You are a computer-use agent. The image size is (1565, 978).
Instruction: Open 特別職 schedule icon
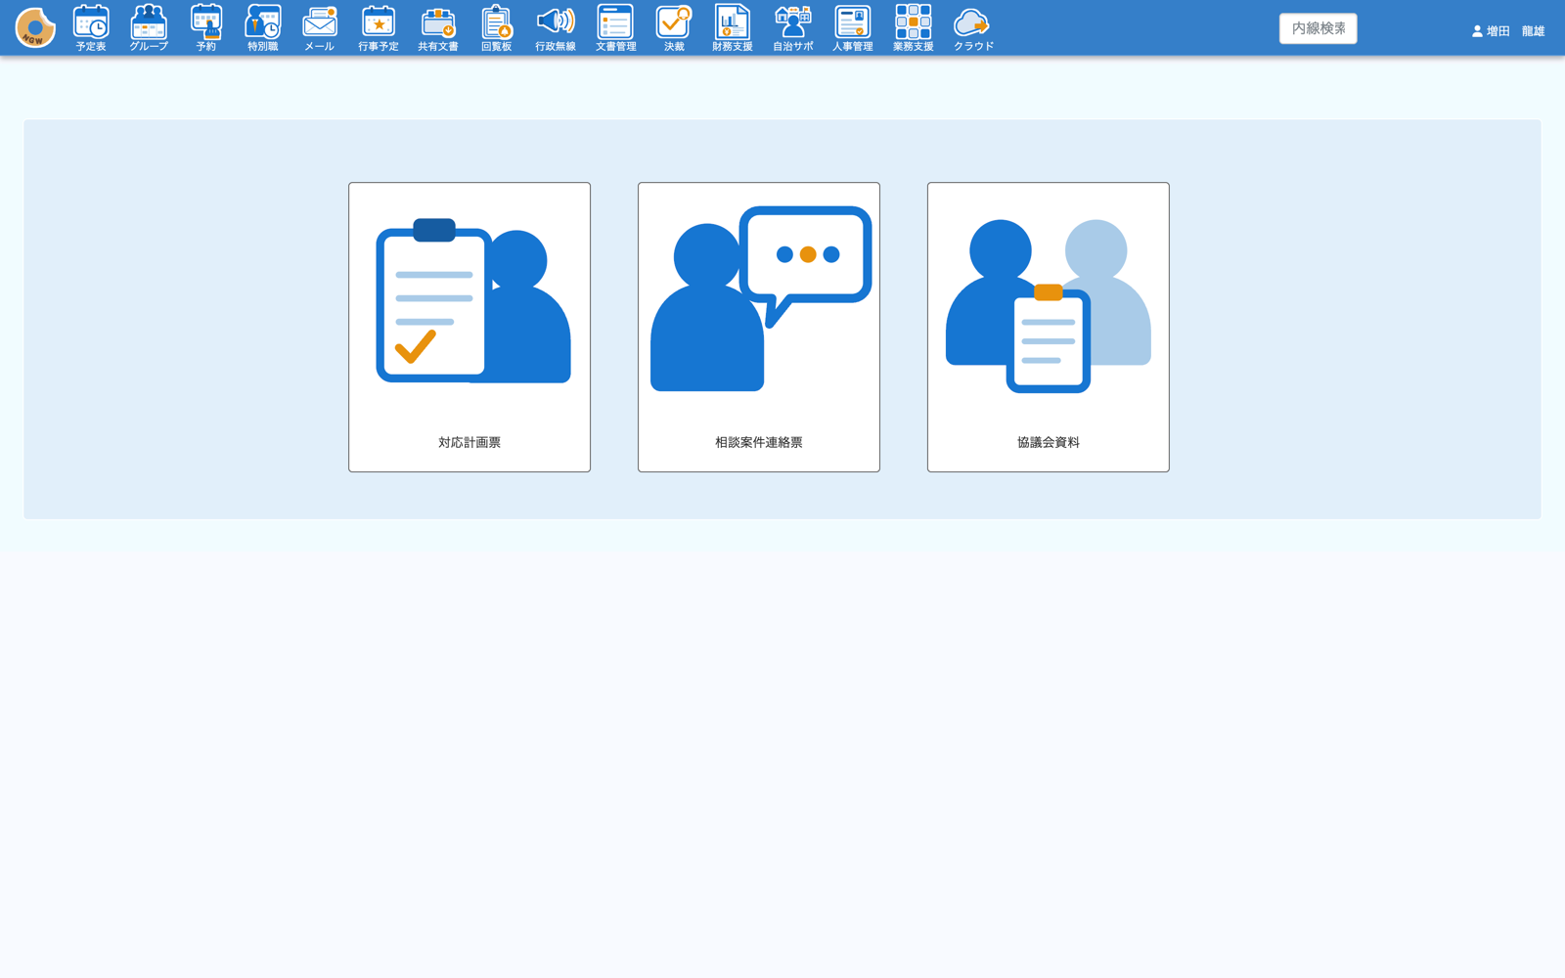(262, 28)
